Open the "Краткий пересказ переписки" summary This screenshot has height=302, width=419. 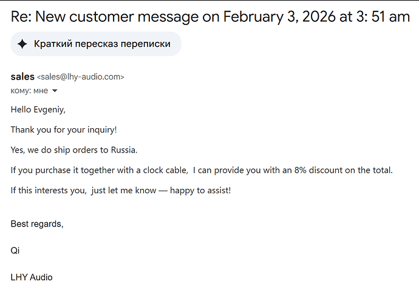102,44
